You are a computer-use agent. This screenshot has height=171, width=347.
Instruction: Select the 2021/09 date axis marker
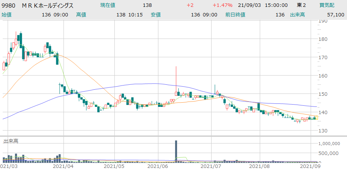[x=310, y=167]
